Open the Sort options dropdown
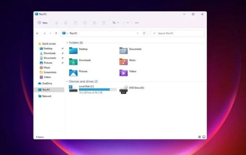 (115, 23)
